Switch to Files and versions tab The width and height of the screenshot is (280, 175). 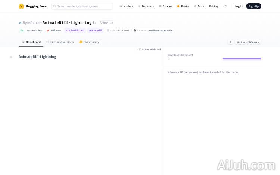point(60,42)
